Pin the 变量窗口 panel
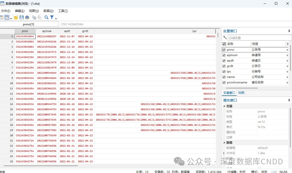Screen dimensions: 292x173 [x=289, y=31]
